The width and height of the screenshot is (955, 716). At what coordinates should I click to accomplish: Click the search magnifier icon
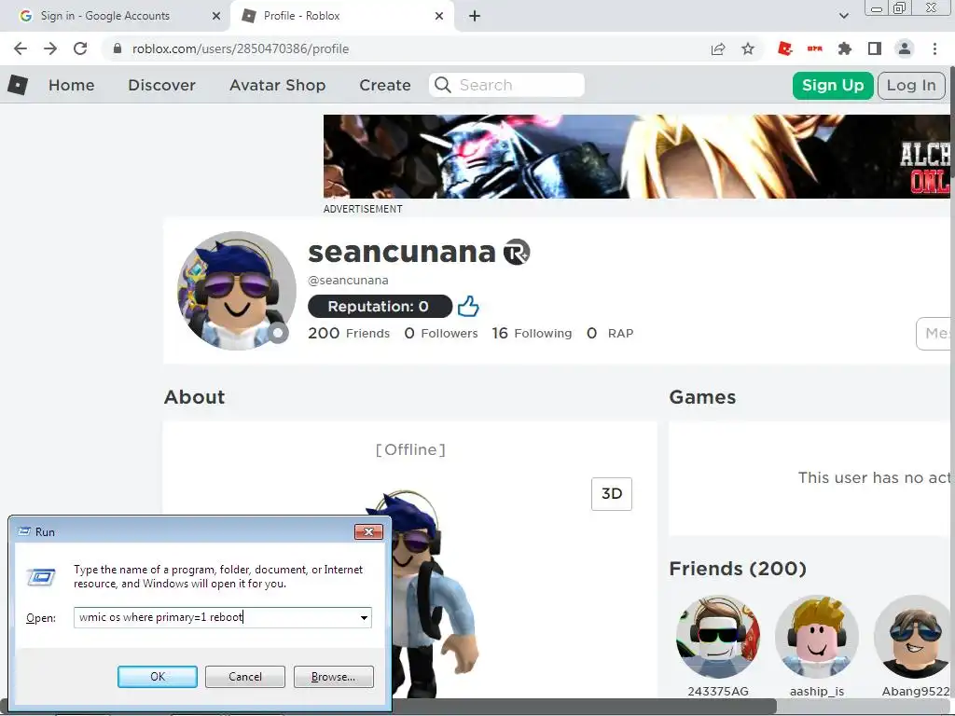coord(443,85)
